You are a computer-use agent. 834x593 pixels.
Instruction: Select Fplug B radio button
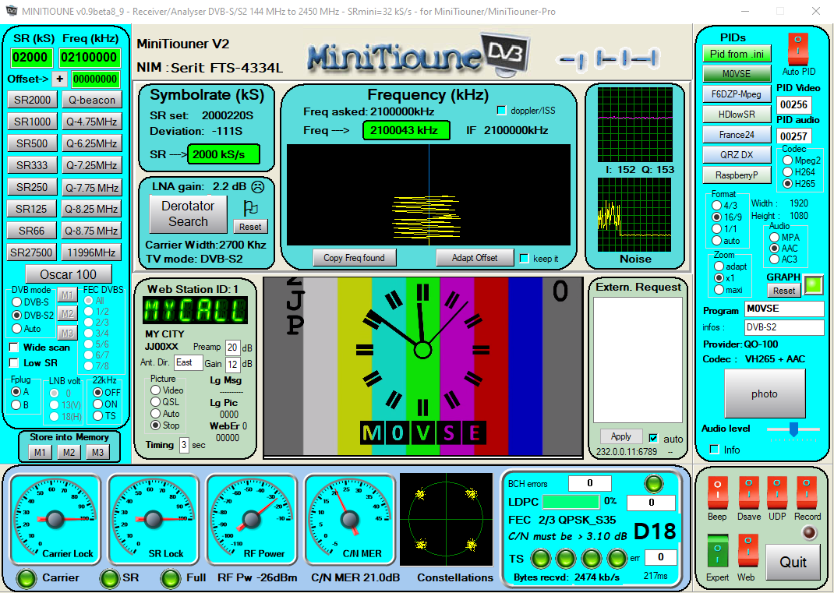click(16, 405)
